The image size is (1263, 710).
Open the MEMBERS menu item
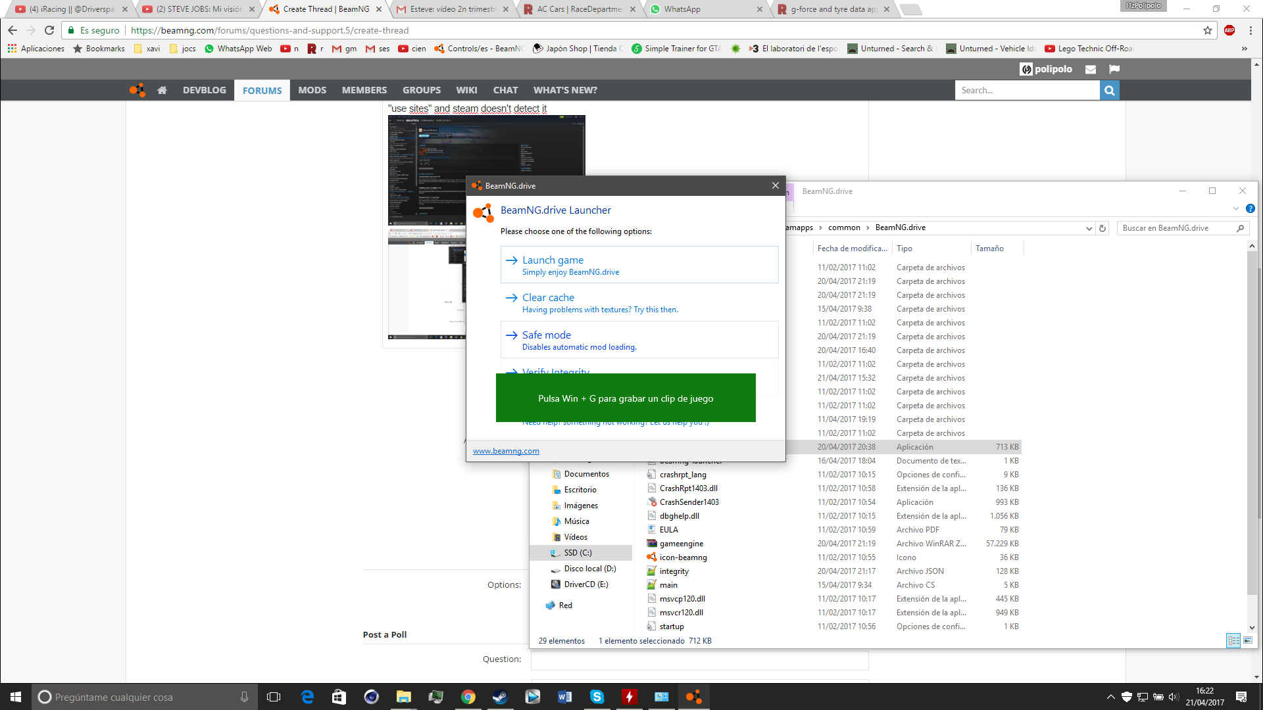tap(364, 90)
